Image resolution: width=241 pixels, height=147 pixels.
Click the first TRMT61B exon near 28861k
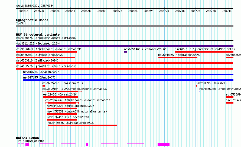[x=27, y=144]
